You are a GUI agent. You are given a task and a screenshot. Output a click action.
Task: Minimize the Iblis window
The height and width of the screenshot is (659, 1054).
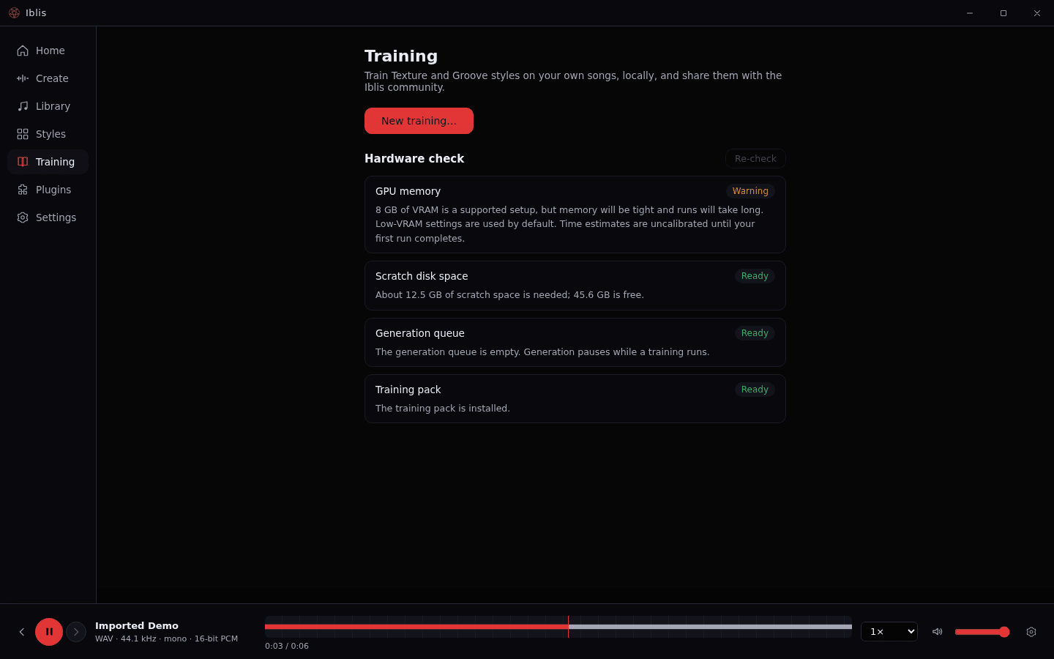(970, 13)
